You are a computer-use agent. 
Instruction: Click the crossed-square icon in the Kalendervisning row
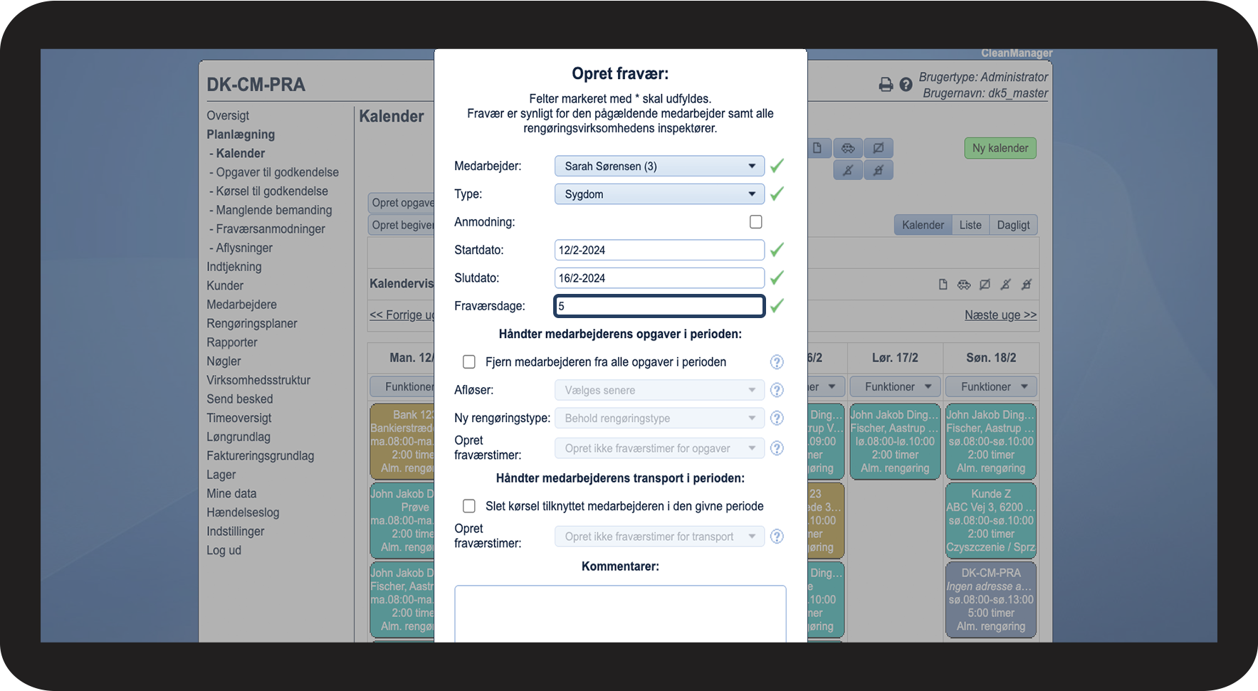(985, 285)
